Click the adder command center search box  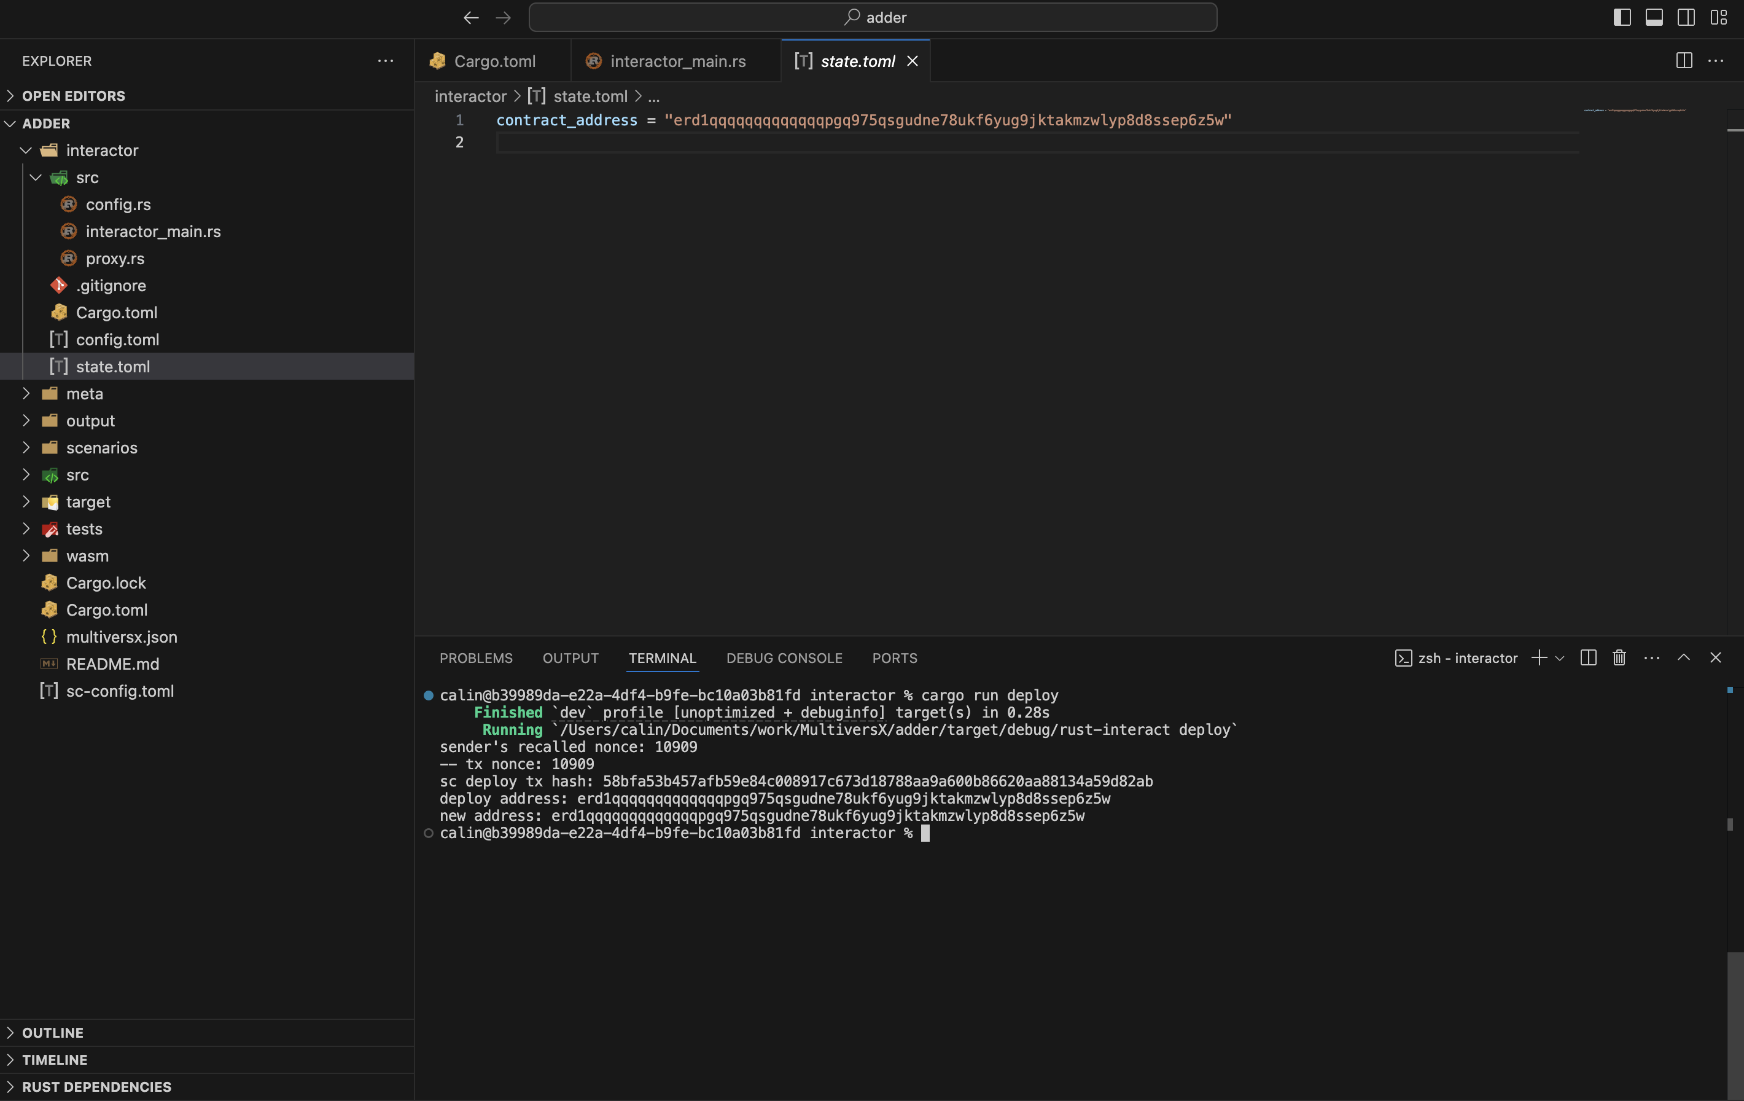click(873, 17)
